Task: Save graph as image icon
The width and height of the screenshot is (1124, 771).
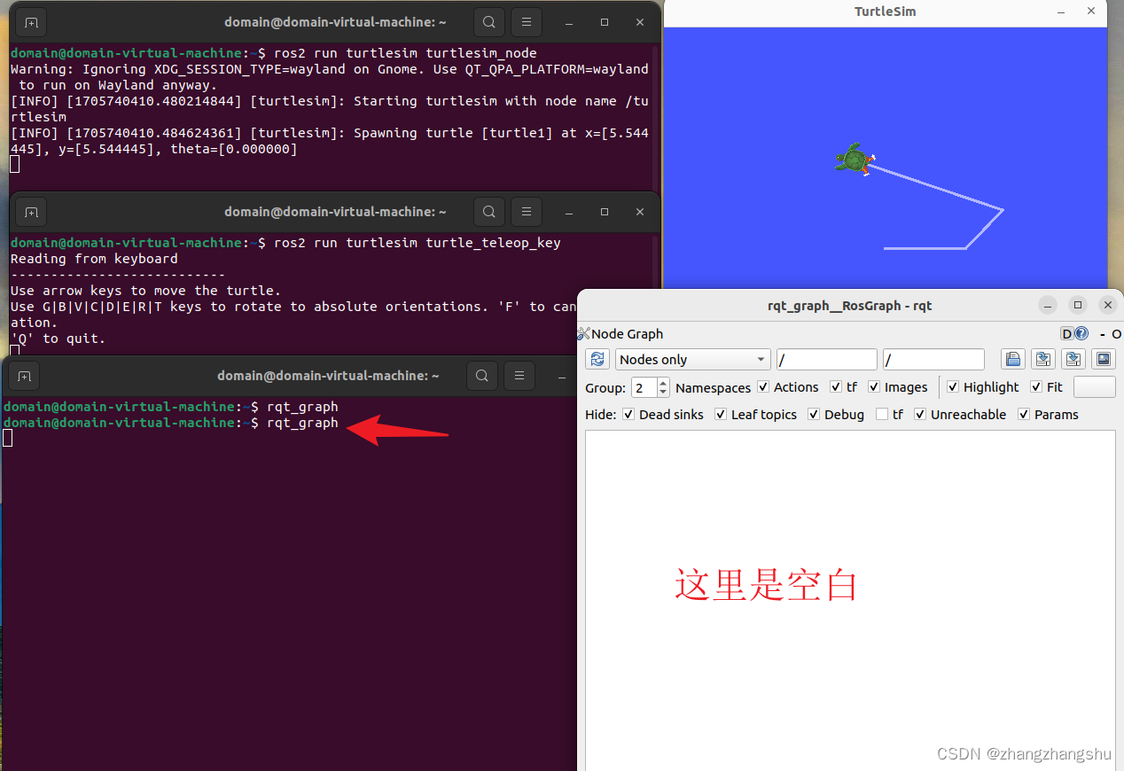Action: (1104, 359)
